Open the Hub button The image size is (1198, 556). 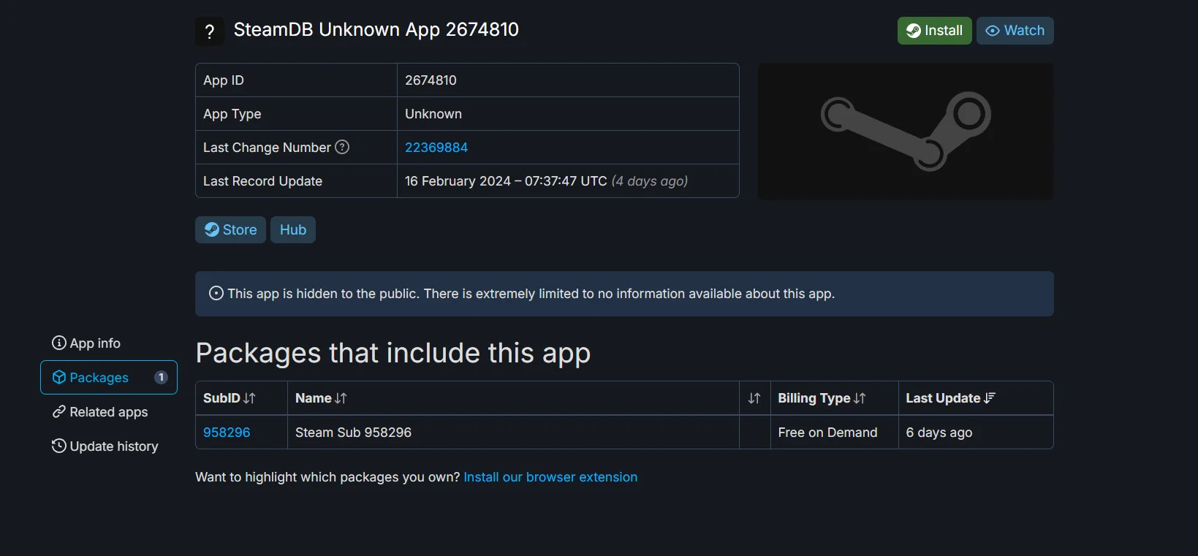coord(293,229)
